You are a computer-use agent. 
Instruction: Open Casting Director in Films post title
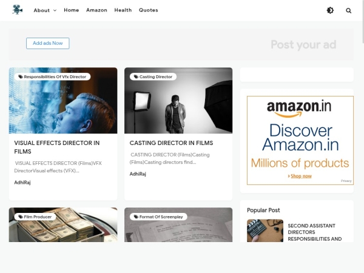tap(171, 143)
